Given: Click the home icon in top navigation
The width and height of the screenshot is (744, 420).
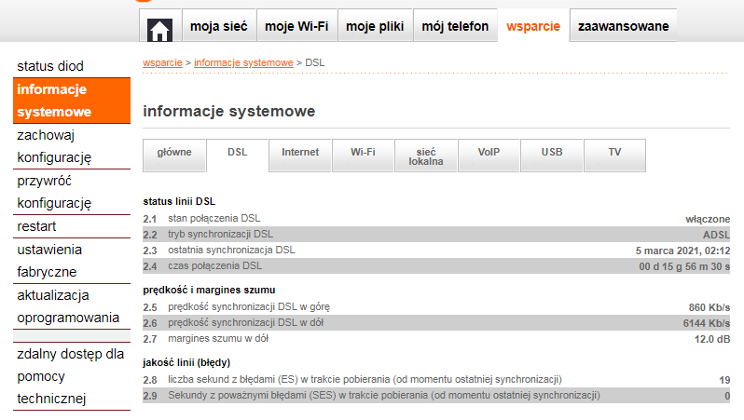Looking at the screenshot, I should point(160,27).
